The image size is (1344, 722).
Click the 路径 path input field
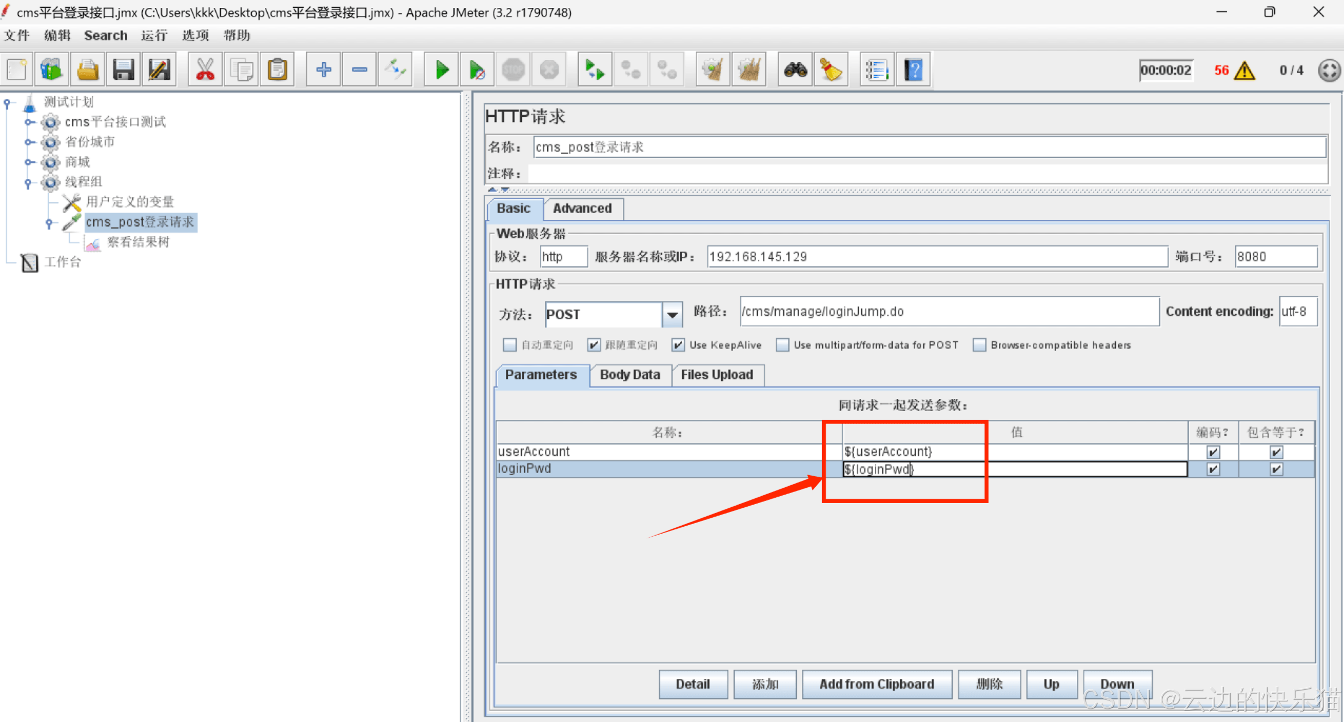coord(948,312)
